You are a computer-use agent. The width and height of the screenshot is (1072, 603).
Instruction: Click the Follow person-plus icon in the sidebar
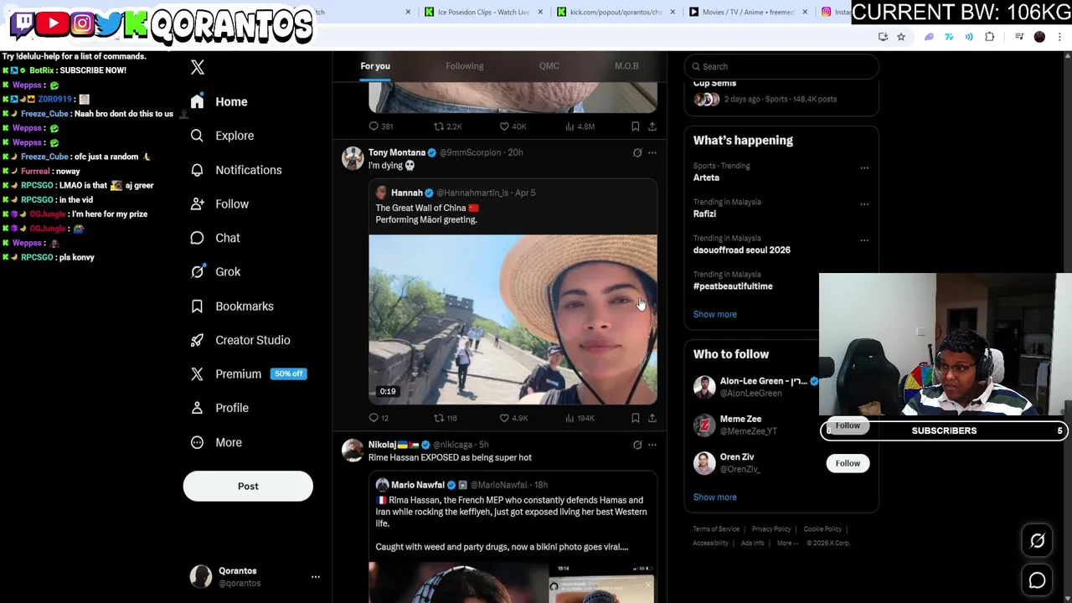pyautogui.click(x=197, y=204)
